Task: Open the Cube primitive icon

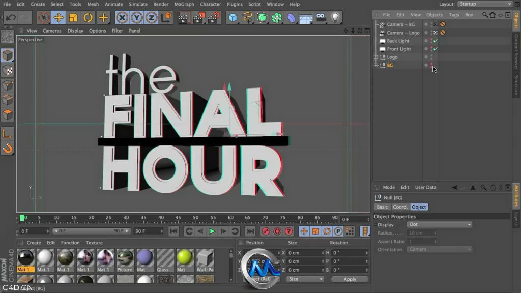Action: (x=232, y=18)
